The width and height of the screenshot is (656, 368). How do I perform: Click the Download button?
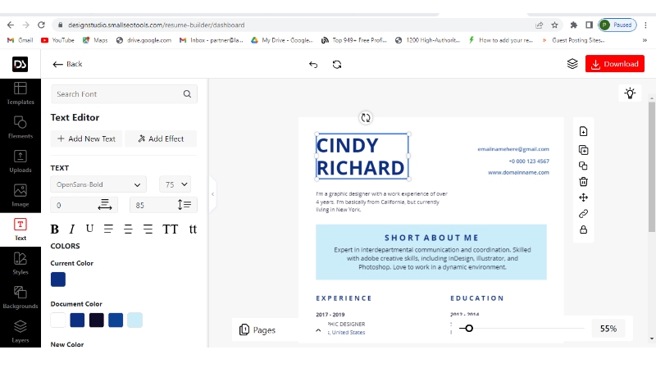tap(614, 64)
